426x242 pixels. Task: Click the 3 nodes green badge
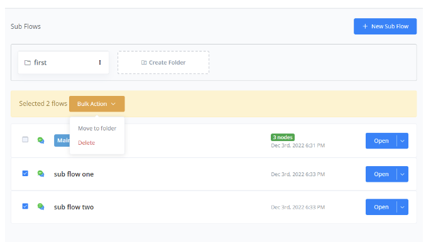pos(283,137)
